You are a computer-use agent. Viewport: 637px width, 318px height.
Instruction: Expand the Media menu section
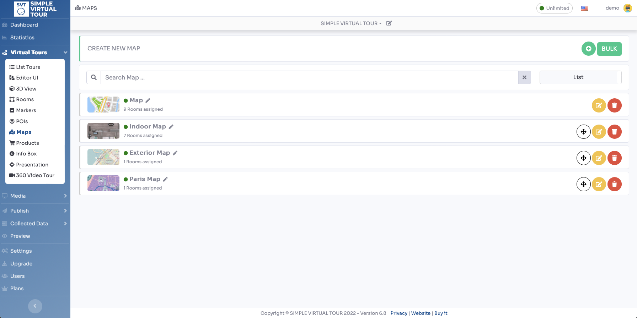click(35, 196)
